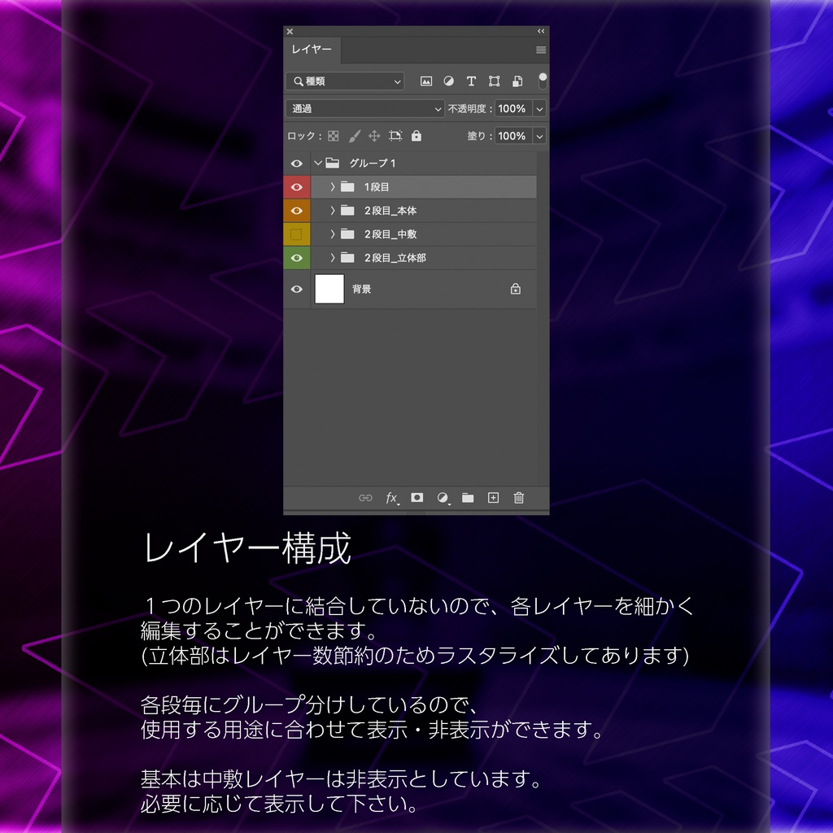Select the 背景 layer thumbnail
The image size is (833, 833).
pyautogui.click(x=329, y=289)
